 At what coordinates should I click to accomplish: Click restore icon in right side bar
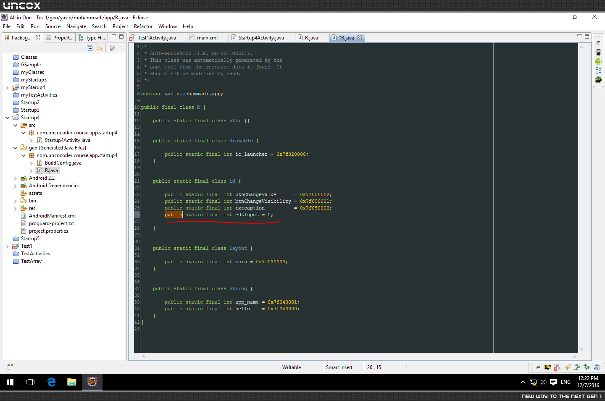coord(598,43)
